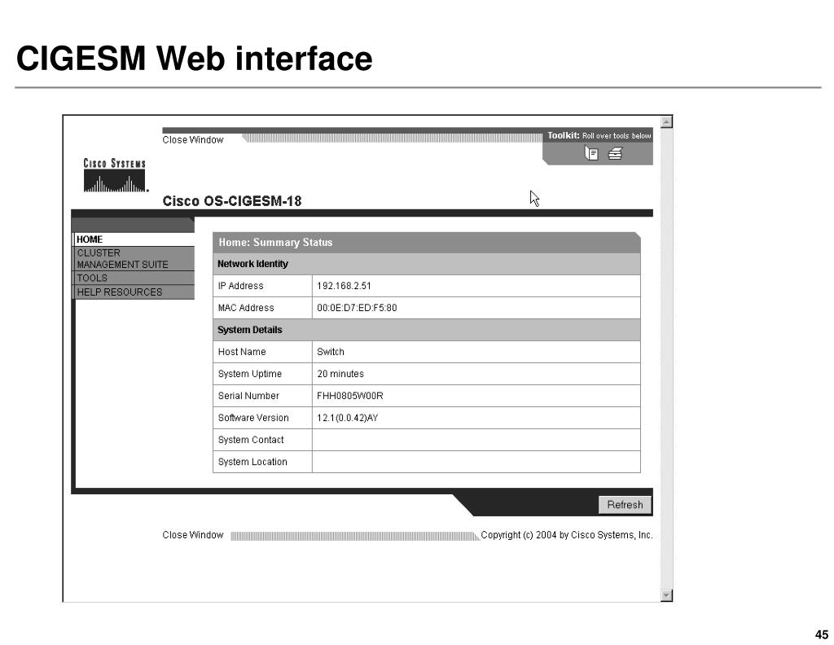Click the Toolkit label
The image size is (834, 645).
pyautogui.click(x=564, y=135)
